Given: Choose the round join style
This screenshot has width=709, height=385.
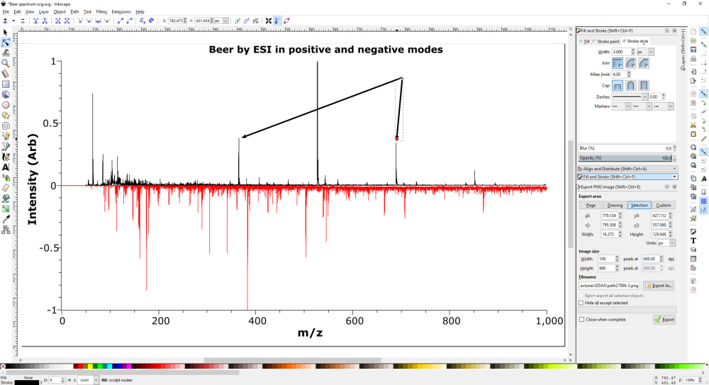Looking at the screenshot, I should click(630, 63).
